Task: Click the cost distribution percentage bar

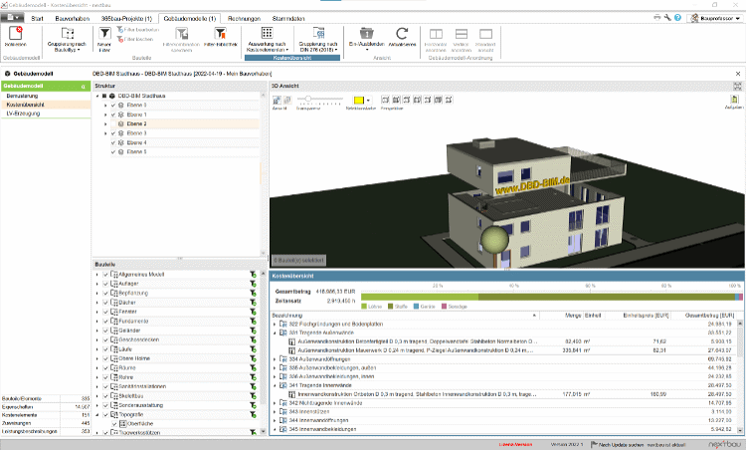Action: tap(551, 297)
